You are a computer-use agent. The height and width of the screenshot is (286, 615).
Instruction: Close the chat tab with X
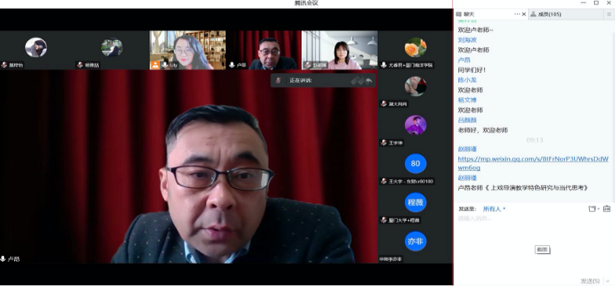tap(524, 14)
